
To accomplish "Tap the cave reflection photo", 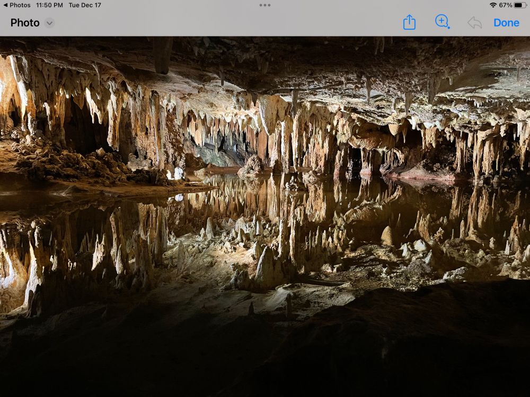I will pyautogui.click(x=265, y=216).
